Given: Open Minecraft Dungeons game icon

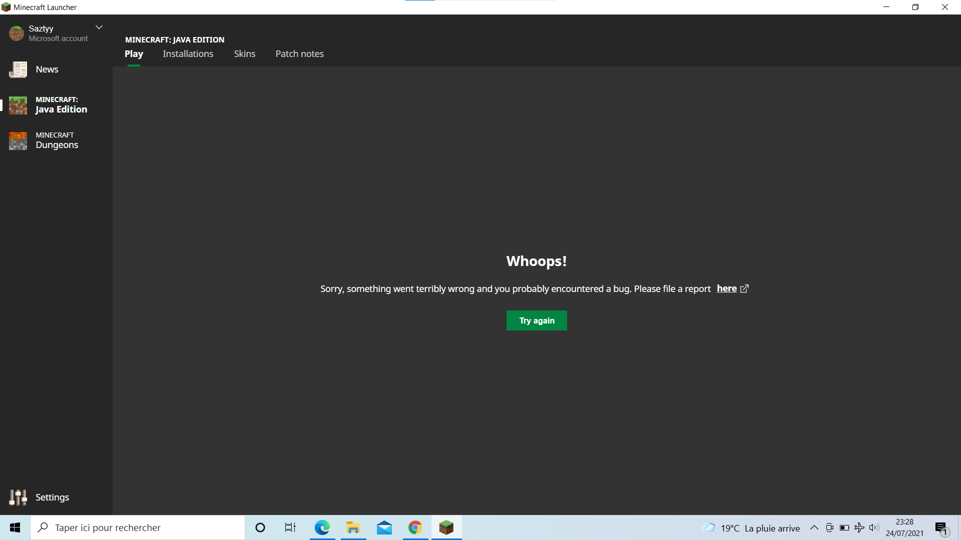Looking at the screenshot, I should click(x=18, y=140).
